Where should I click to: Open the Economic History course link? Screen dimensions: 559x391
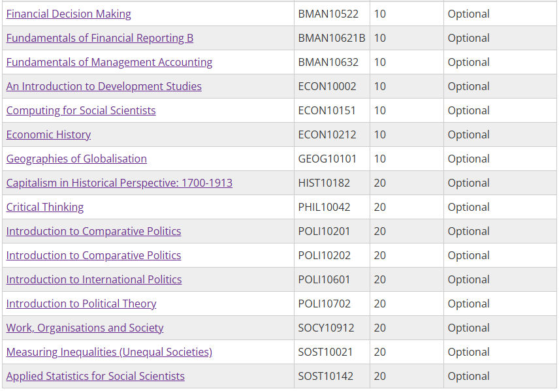tap(48, 134)
